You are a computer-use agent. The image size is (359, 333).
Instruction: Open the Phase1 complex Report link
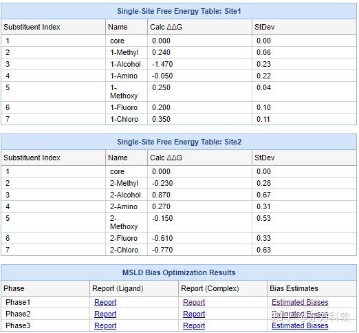[194, 302]
